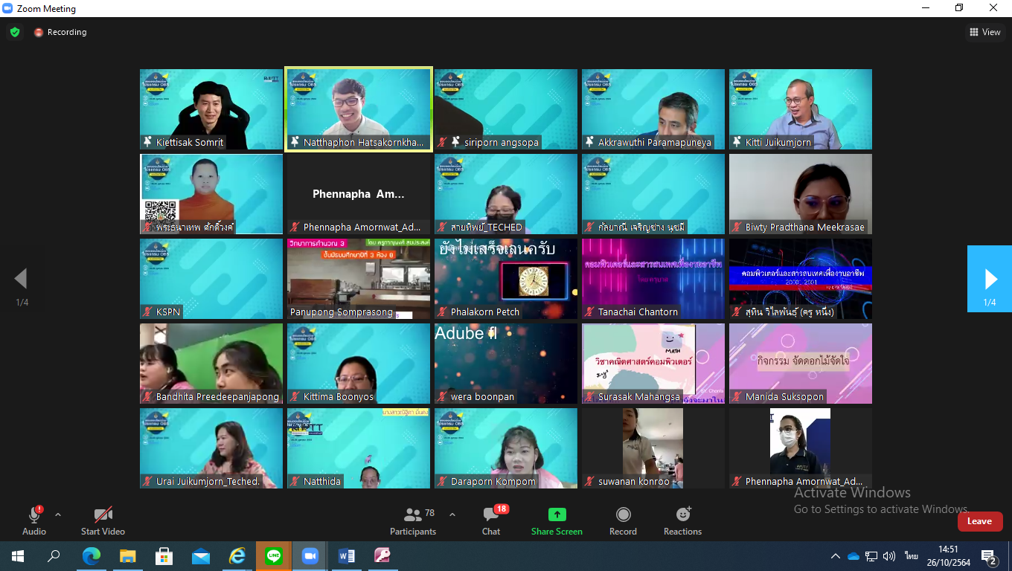Start Video with the camera button
Screen dimensions: 1012x571
[x=103, y=520]
